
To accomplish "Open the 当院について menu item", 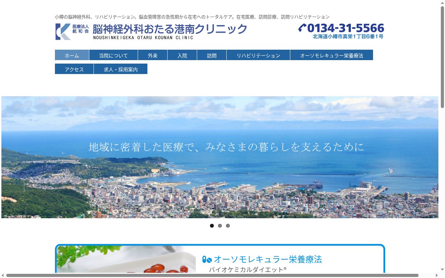I will click(x=113, y=55).
